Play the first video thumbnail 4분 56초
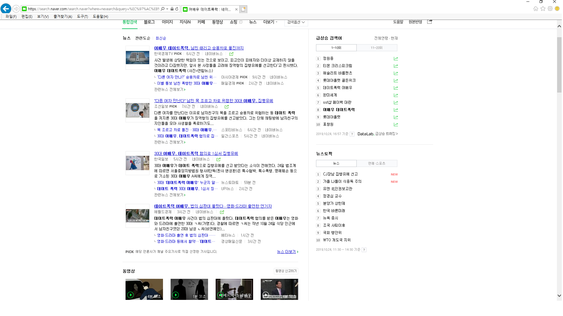 click(144, 289)
